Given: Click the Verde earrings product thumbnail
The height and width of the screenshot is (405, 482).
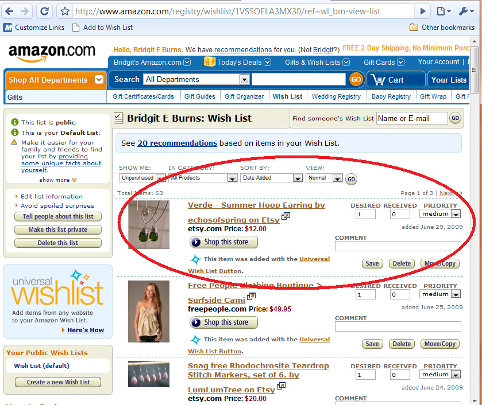Looking at the screenshot, I should [149, 224].
